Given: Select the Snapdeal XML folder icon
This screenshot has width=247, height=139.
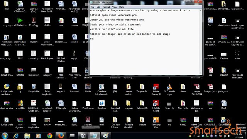Looking at the screenshot, I should (115, 106).
